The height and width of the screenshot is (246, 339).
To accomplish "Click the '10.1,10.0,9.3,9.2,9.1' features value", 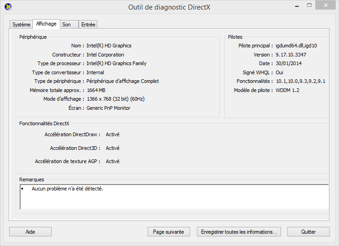I will pos(301,81).
